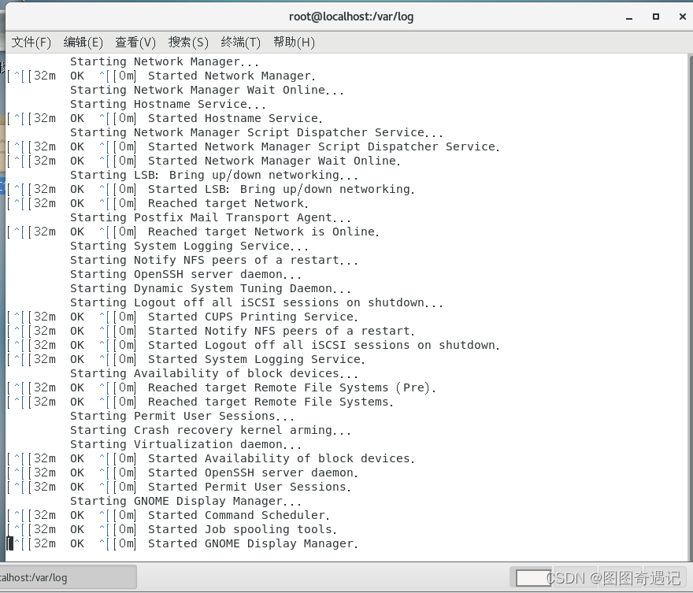
Task: Click 'Starting System Logging Service...'
Action: click(189, 246)
